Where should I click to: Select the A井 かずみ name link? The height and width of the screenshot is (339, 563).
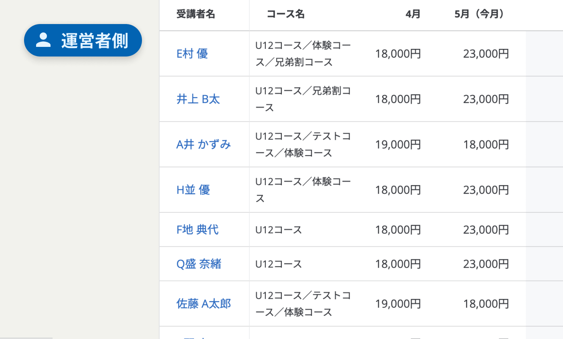tap(203, 144)
